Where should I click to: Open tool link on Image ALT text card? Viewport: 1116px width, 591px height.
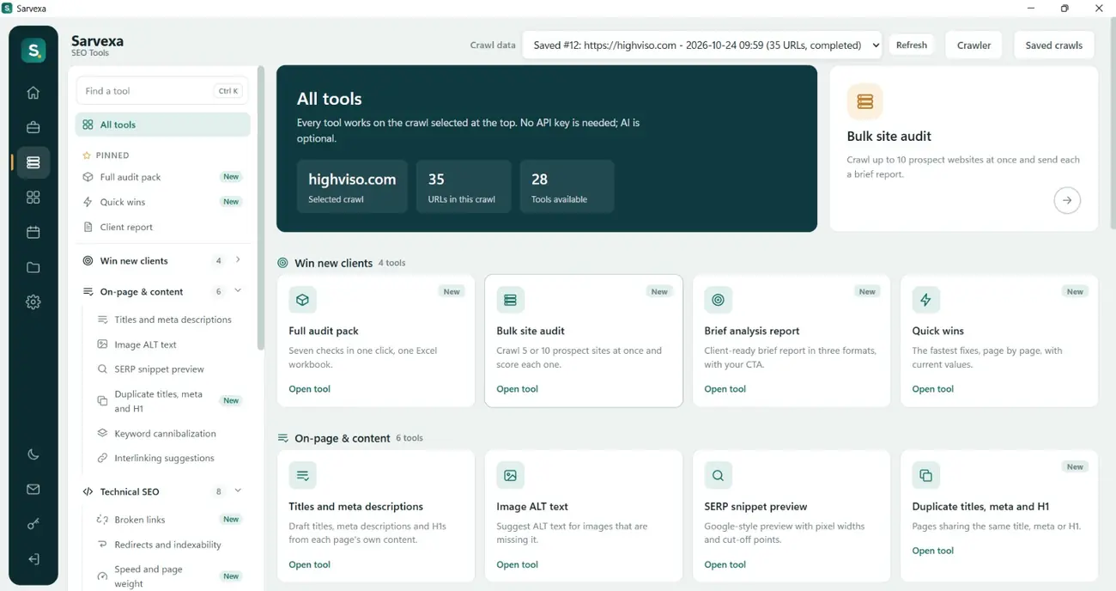tap(517, 564)
